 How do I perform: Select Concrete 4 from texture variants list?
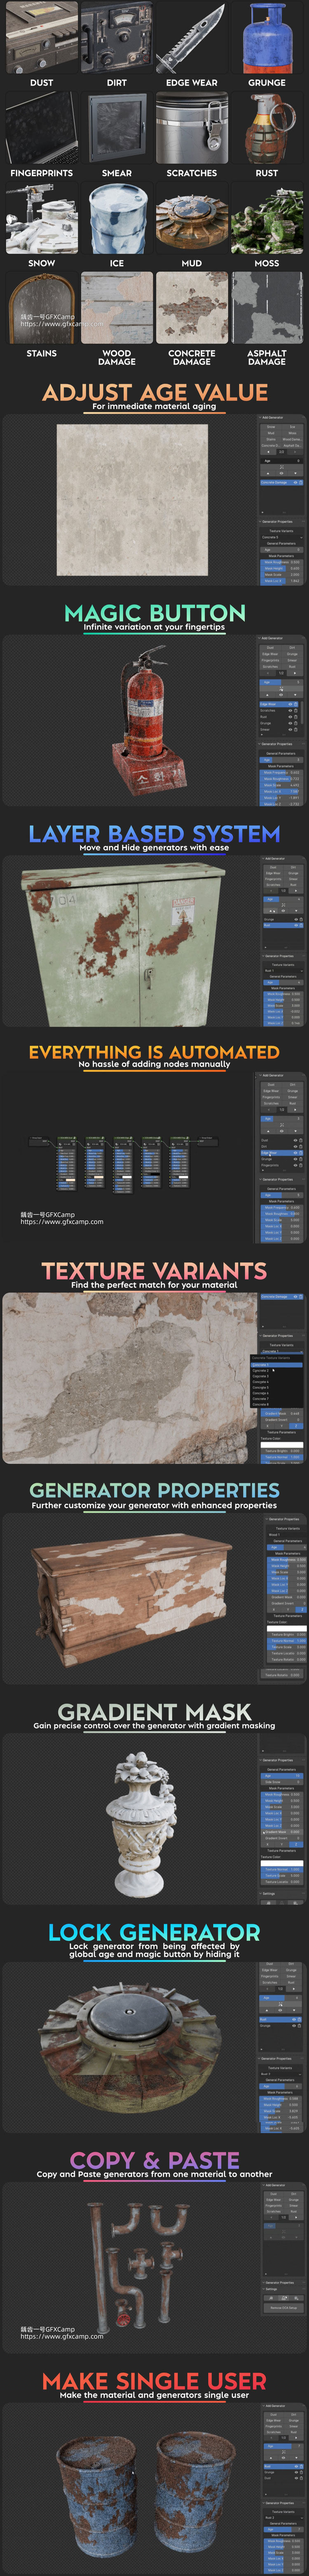point(277,1382)
